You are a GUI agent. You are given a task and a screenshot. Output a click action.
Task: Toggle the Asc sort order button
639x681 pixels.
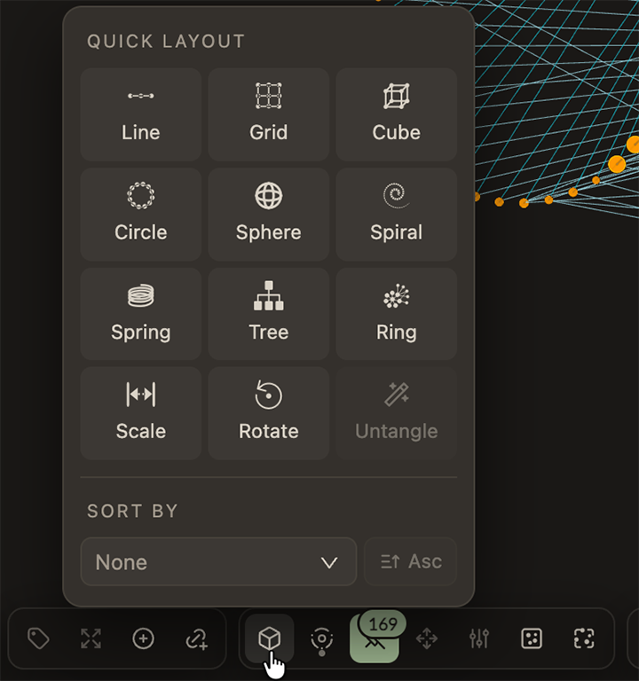click(410, 561)
